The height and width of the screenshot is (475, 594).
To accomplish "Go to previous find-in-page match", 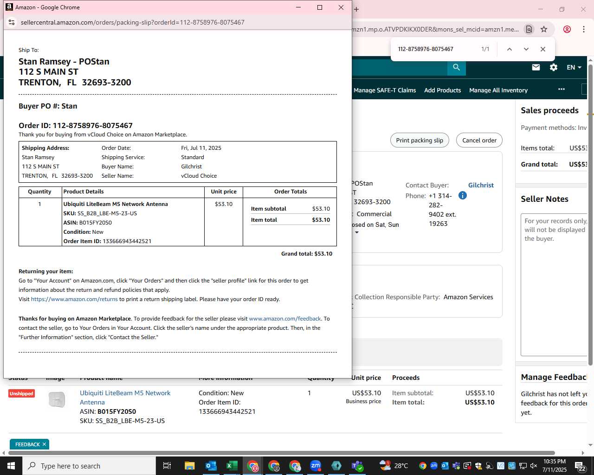I will [509, 49].
